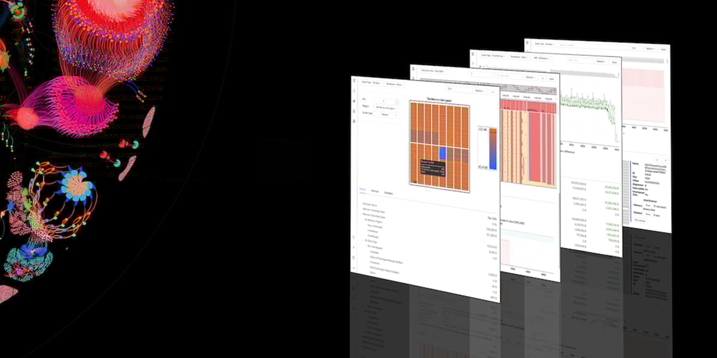The height and width of the screenshot is (358, 717).
Task: Click the bottom report icon in the left sidebar
Action: (354, 121)
